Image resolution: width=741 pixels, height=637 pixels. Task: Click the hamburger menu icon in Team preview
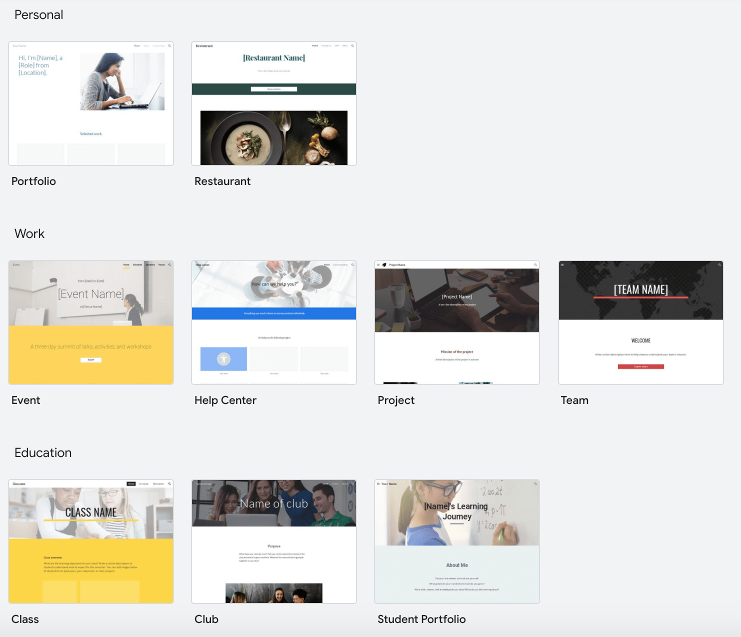tap(562, 264)
